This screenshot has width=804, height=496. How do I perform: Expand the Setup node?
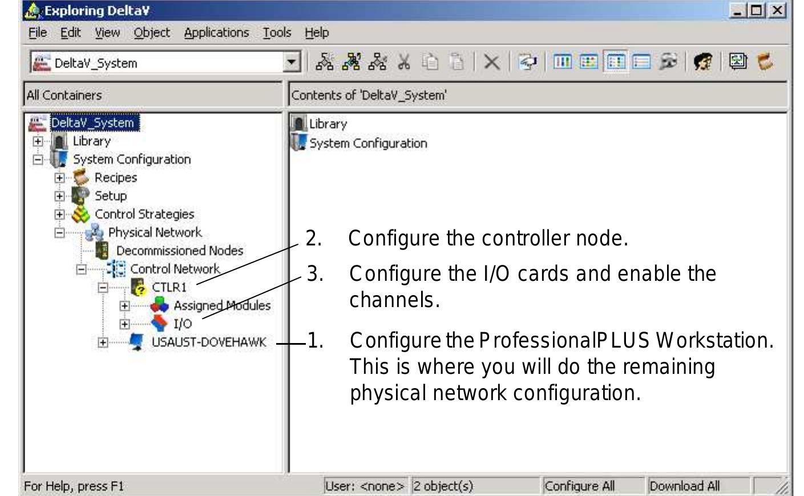(59, 196)
